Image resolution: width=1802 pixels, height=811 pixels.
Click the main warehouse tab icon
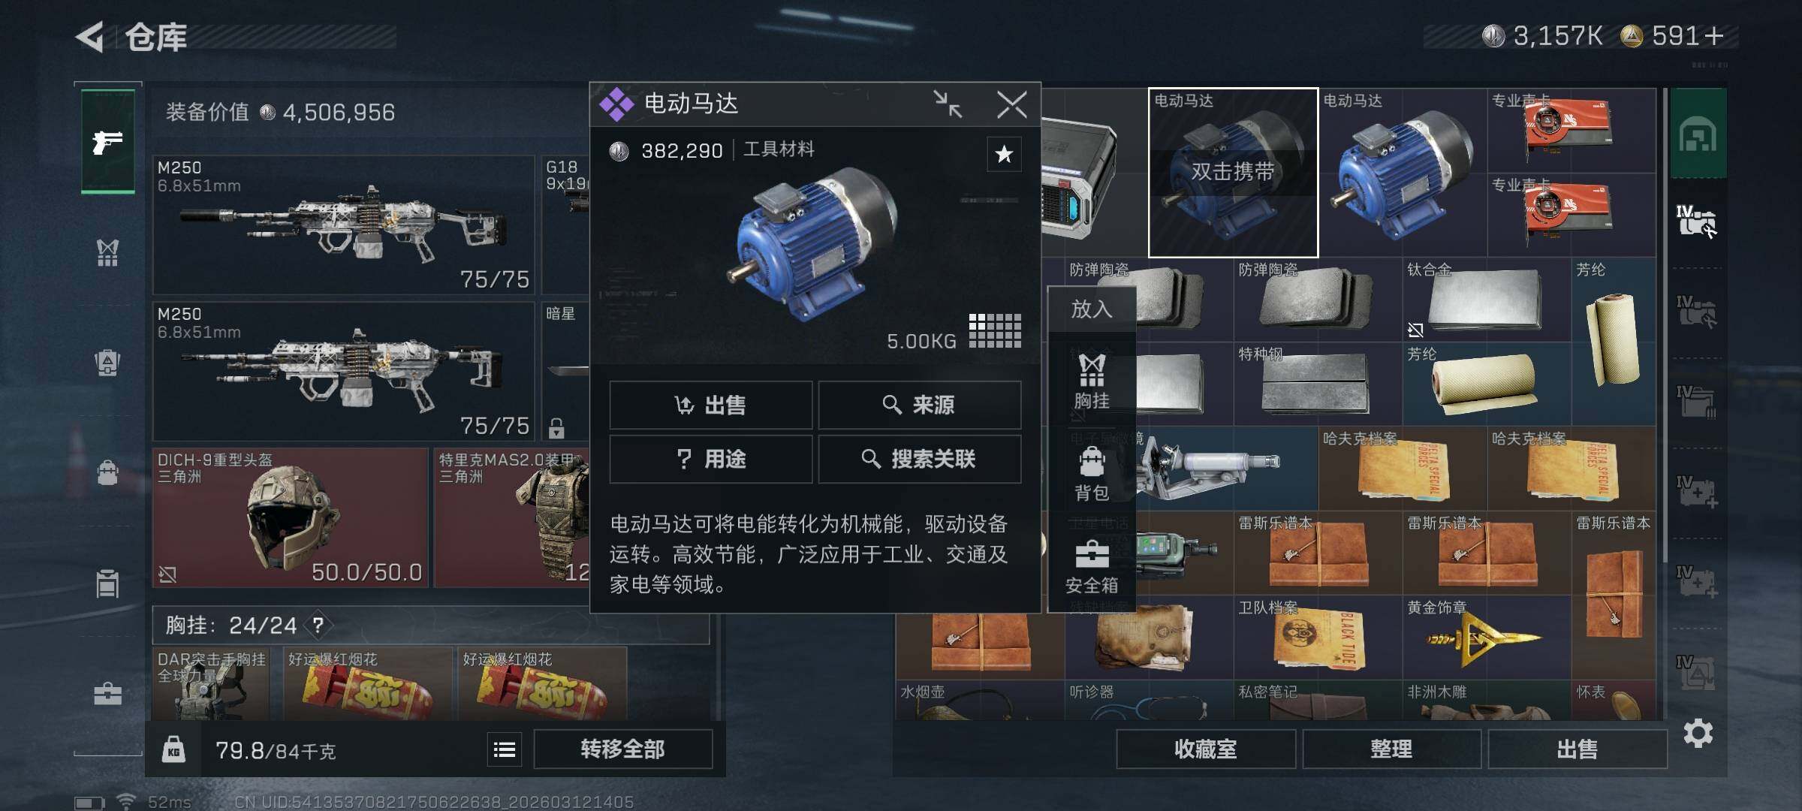(x=1698, y=135)
